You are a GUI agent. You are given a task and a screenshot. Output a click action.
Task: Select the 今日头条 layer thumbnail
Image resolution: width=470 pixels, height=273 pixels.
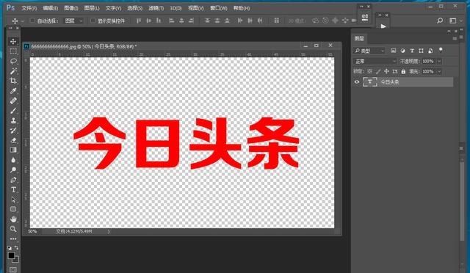[x=370, y=81]
